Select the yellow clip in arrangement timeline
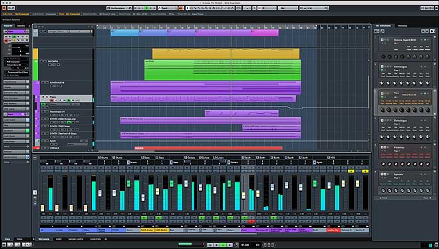The width and height of the screenshot is (439, 249). tap(225, 53)
